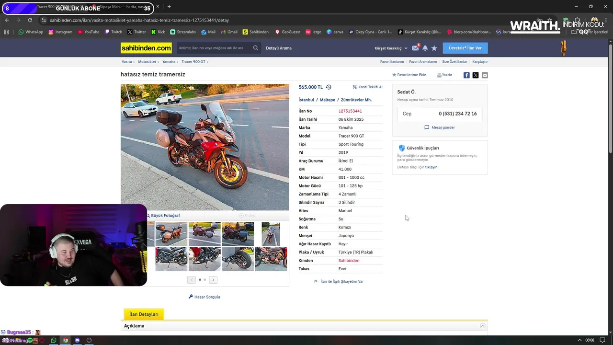Click Zümrütevler Mh. location link
Viewport: 613px width, 345px height.
tap(356, 100)
